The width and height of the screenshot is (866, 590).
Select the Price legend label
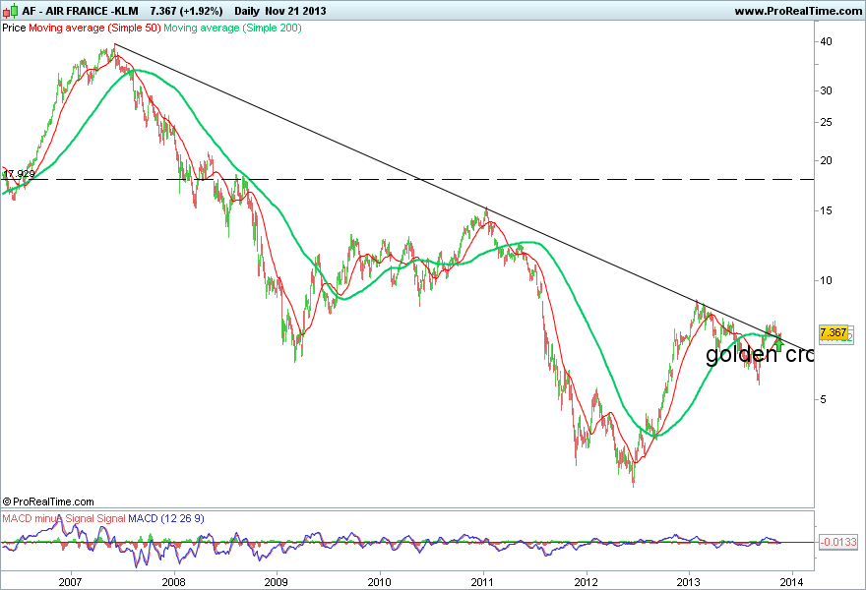14,28
